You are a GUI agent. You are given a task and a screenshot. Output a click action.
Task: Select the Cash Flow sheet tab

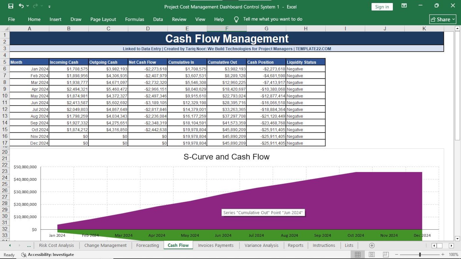[x=178, y=245]
